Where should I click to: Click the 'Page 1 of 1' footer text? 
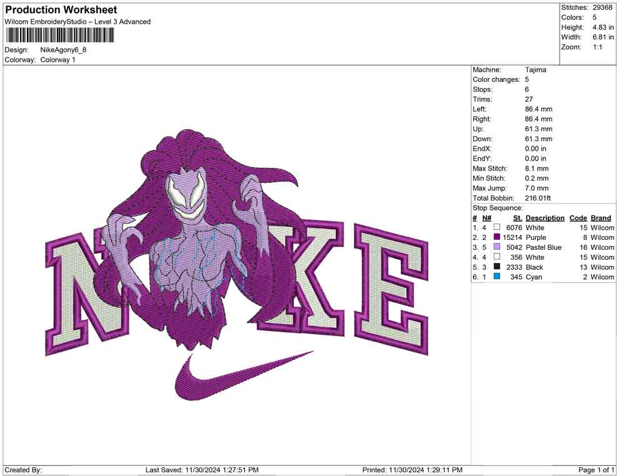tap(596, 470)
